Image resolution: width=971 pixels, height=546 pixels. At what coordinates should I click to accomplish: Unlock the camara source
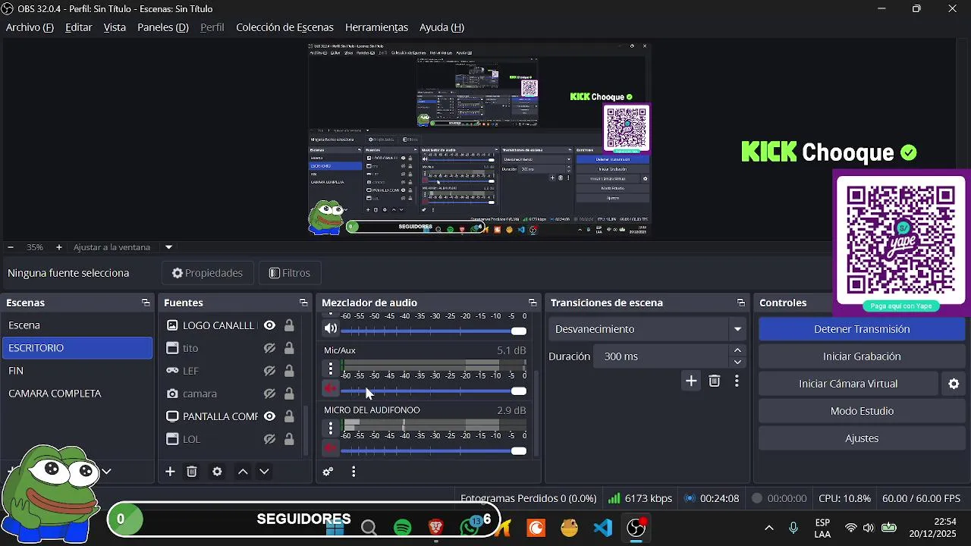point(289,394)
